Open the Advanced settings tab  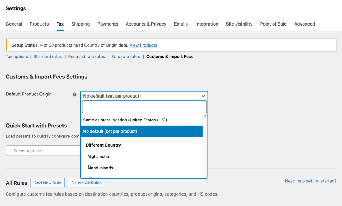[x=304, y=24]
